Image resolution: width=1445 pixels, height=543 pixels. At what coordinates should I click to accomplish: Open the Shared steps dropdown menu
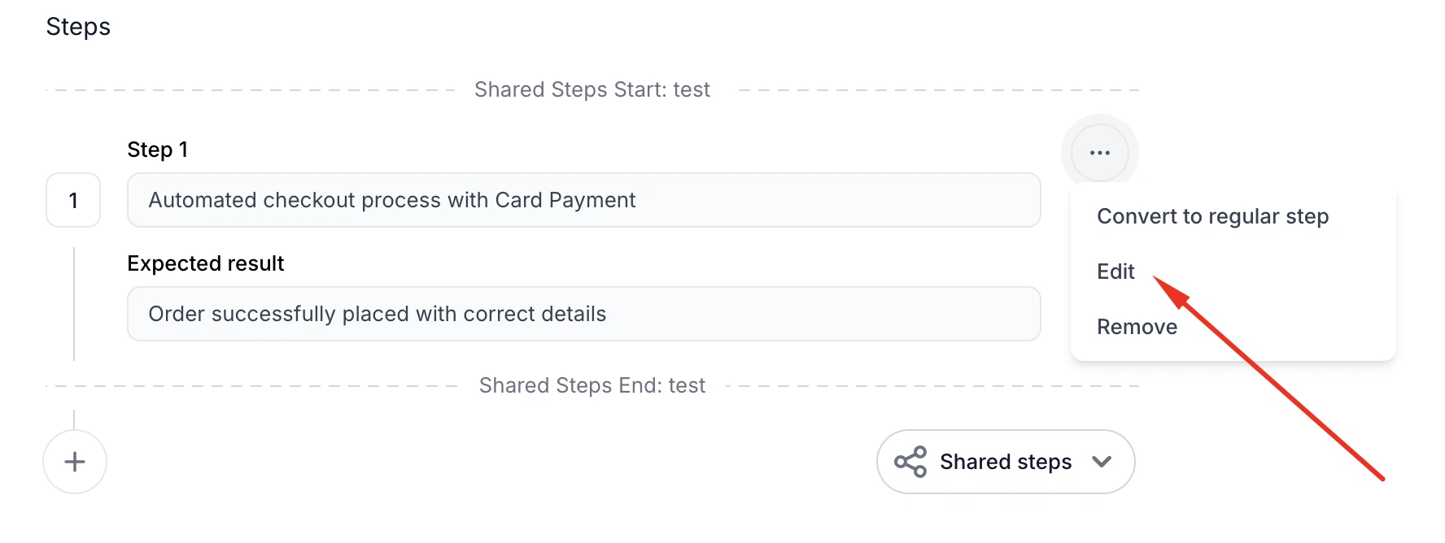pos(1005,461)
